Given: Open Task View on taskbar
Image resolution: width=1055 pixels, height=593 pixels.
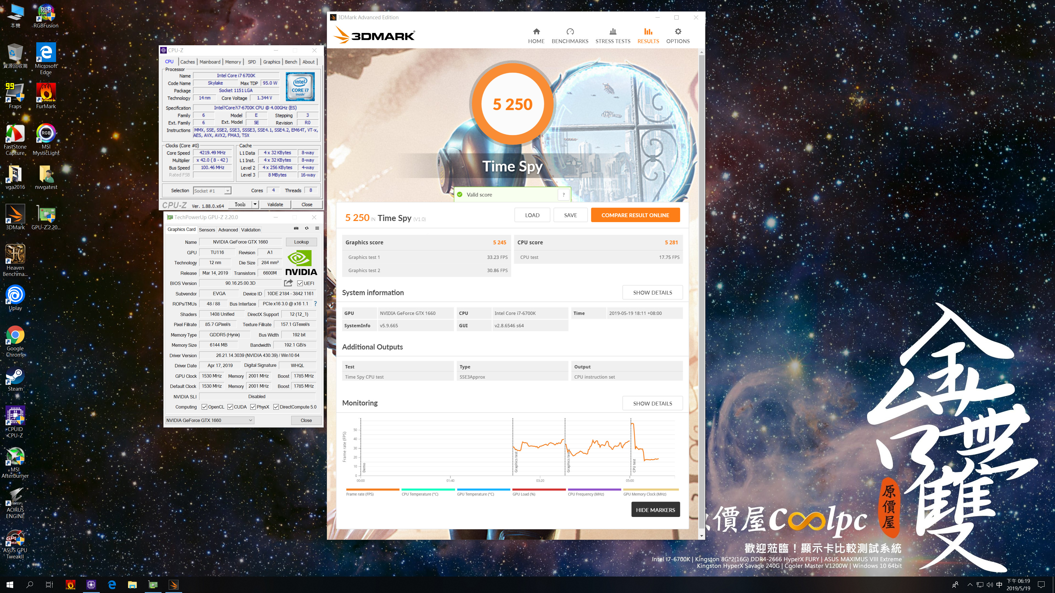Looking at the screenshot, I should pos(49,585).
